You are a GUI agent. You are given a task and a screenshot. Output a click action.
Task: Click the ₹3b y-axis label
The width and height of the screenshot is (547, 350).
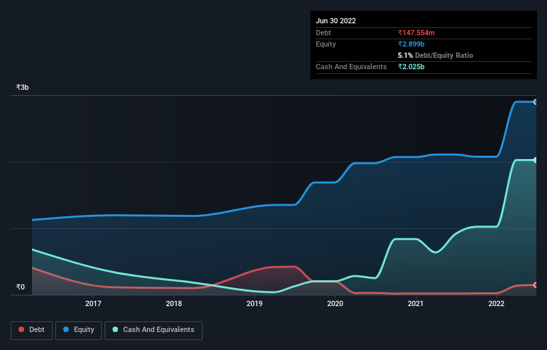click(23, 87)
